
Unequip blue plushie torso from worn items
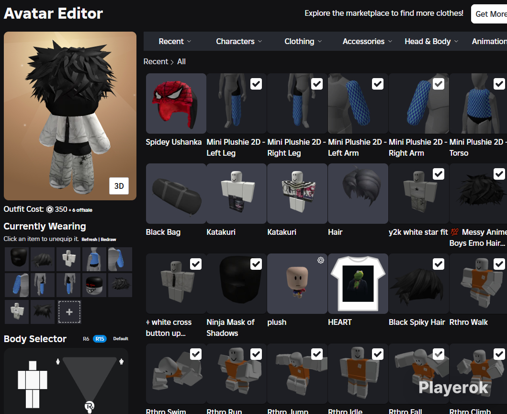point(94,259)
